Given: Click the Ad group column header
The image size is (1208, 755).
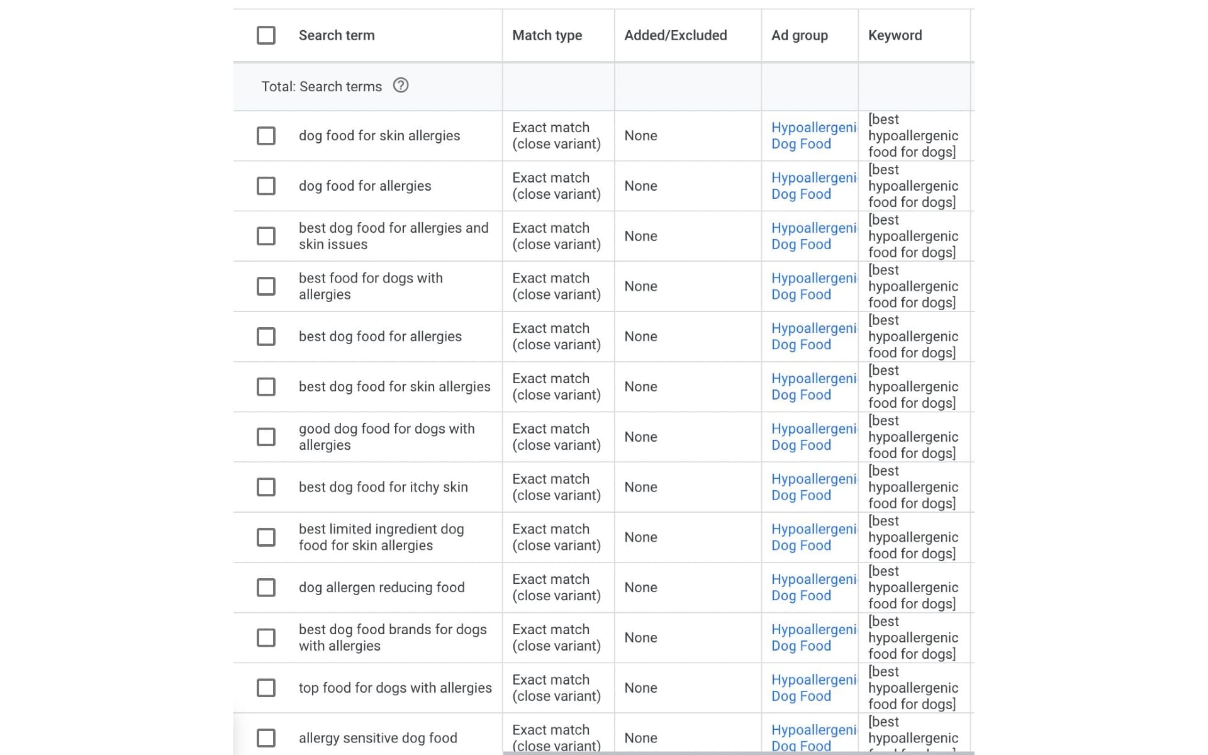Looking at the screenshot, I should click(800, 35).
